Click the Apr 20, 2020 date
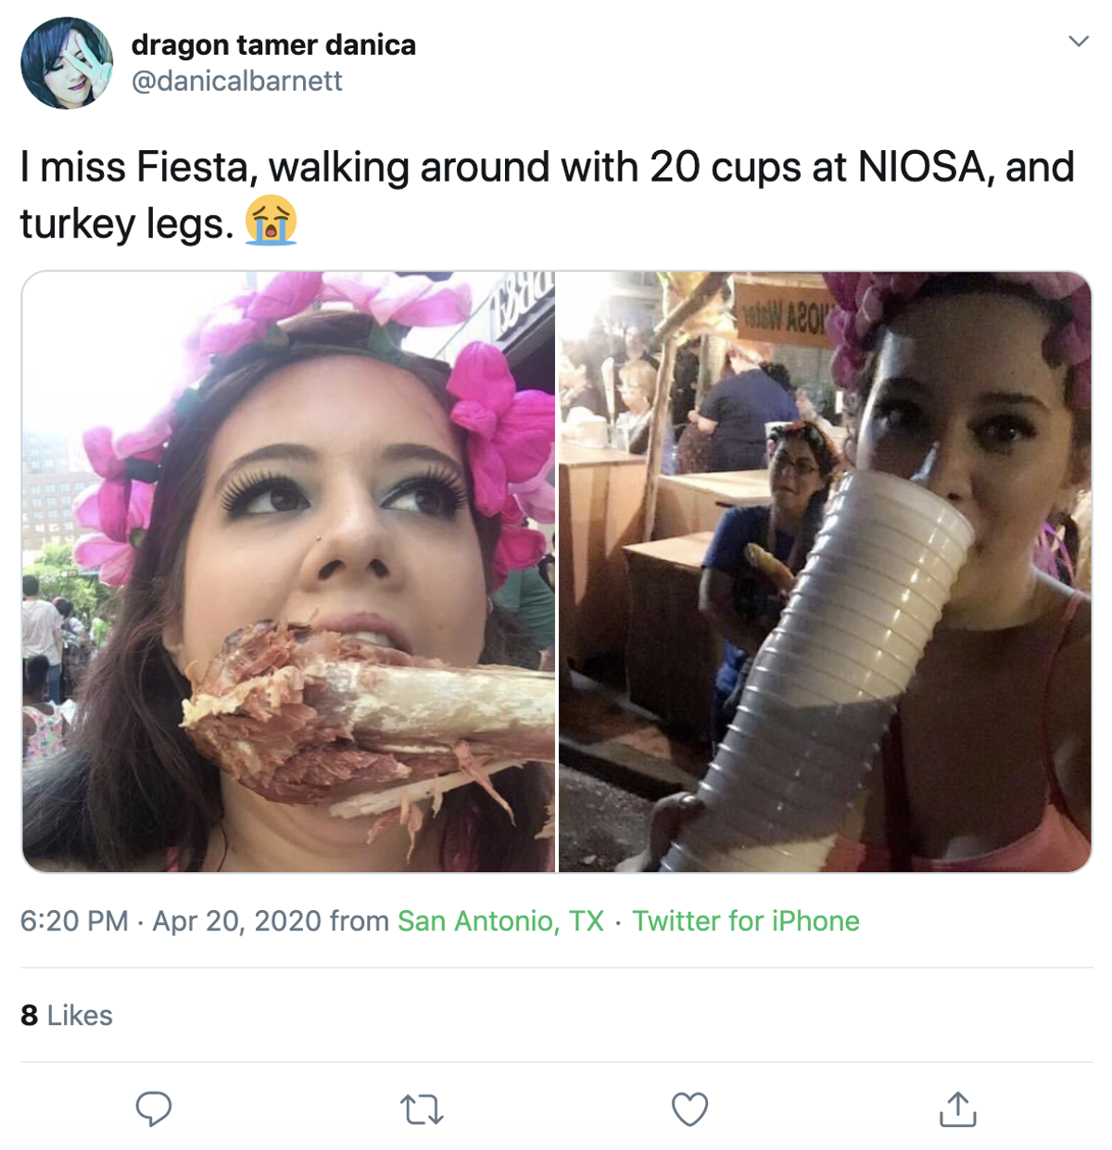Screen dimensions: 1112x1150 [236, 921]
